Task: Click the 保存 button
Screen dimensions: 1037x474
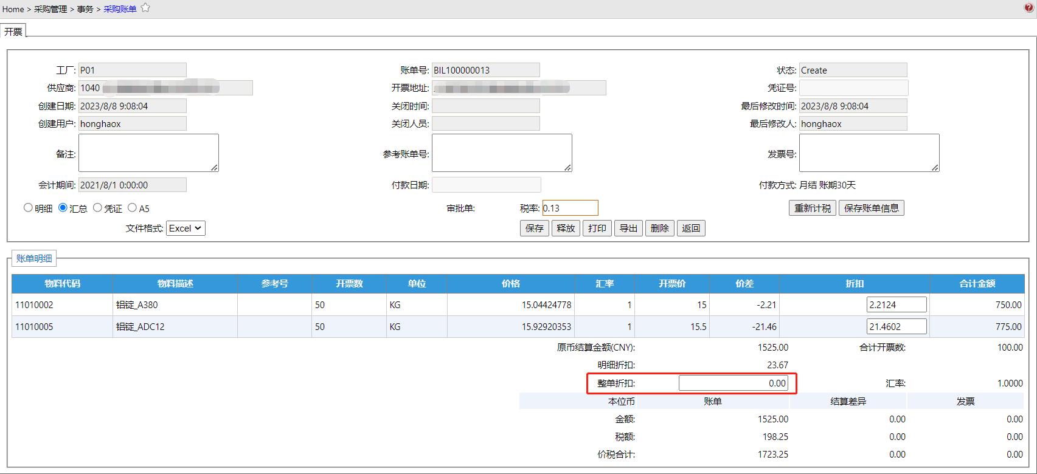Action: (x=535, y=228)
